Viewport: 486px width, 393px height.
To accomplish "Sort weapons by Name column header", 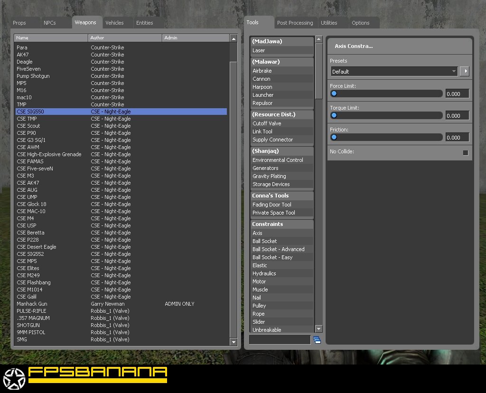I will pyautogui.click(x=51, y=38).
